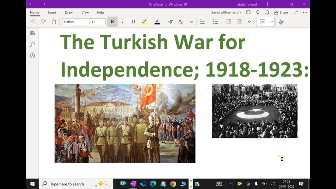Apply yellow text highlight color
The height and width of the screenshot is (189, 336).
coord(144,22)
